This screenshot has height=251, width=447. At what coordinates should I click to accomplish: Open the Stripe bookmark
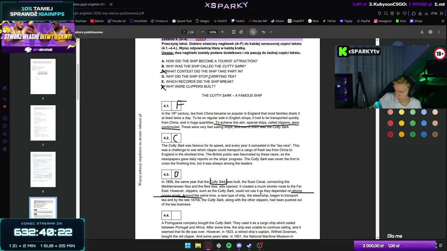416,21
